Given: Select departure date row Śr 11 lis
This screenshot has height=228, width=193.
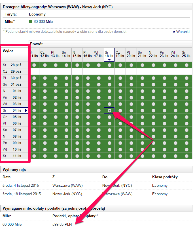Looking at the screenshot, I should pos(14,156).
